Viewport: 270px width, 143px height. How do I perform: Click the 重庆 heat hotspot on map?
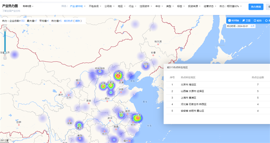(79, 125)
